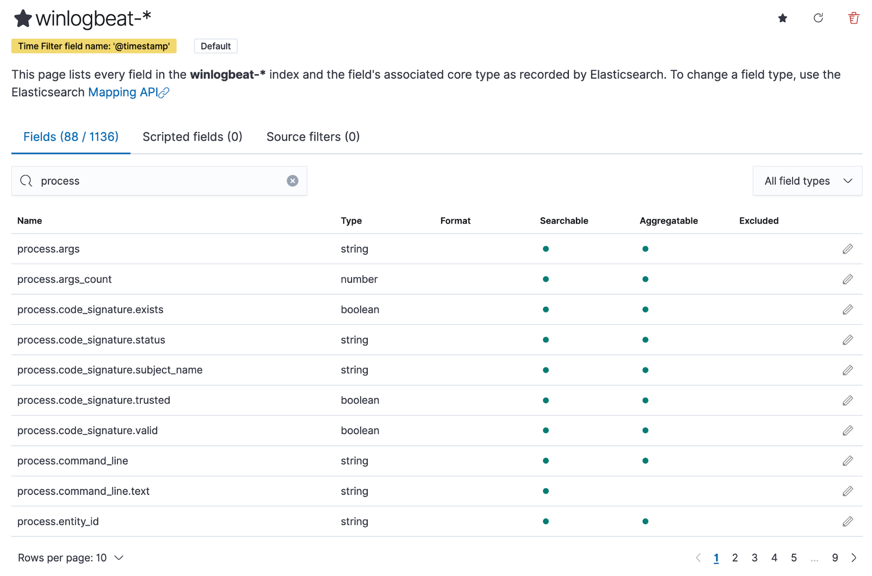
Task: Click the Format column header
Action: pos(455,221)
